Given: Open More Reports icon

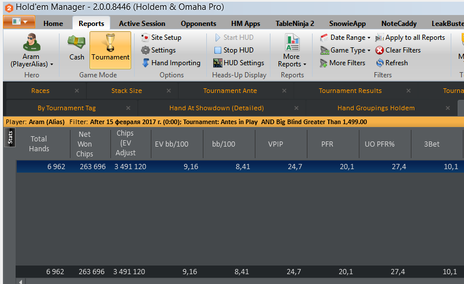Looking at the screenshot, I should pos(292,43).
